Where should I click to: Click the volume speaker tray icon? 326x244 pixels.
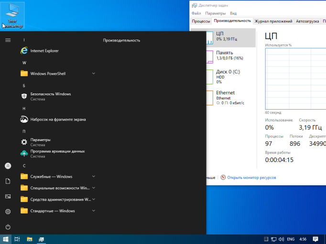pos(281,239)
